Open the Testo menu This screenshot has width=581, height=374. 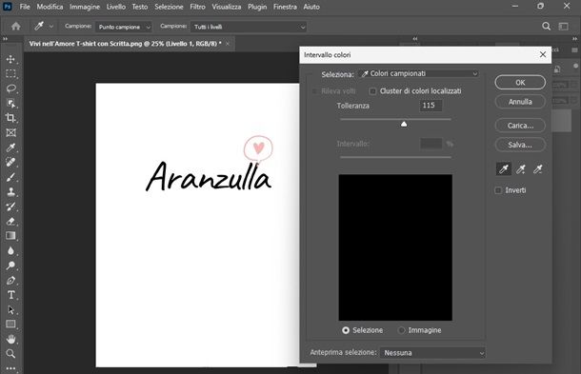(x=140, y=7)
